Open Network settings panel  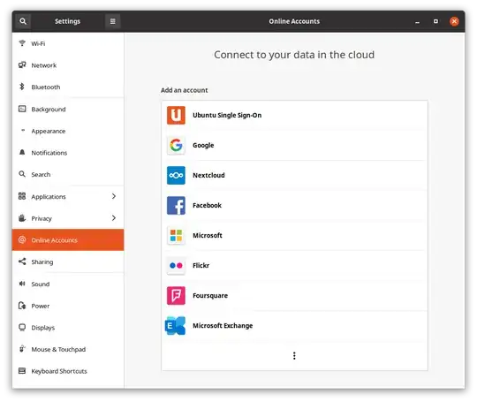(68, 65)
